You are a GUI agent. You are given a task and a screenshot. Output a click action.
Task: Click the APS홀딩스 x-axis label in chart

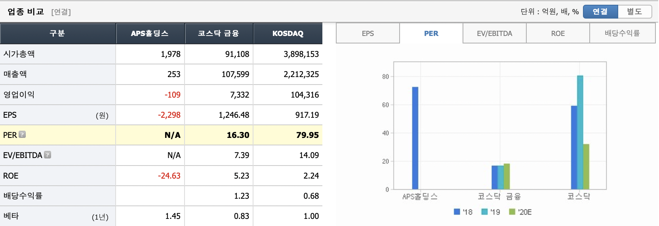420,196
